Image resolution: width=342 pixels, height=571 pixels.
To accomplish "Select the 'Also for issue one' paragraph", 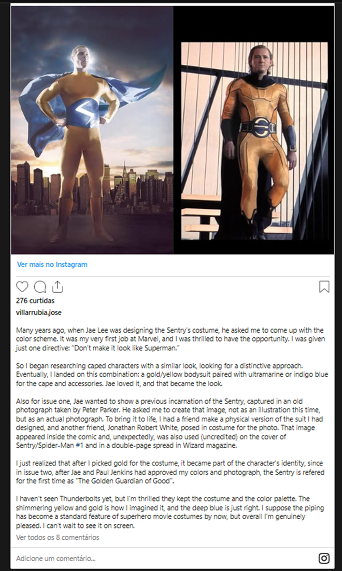I will [170, 423].
